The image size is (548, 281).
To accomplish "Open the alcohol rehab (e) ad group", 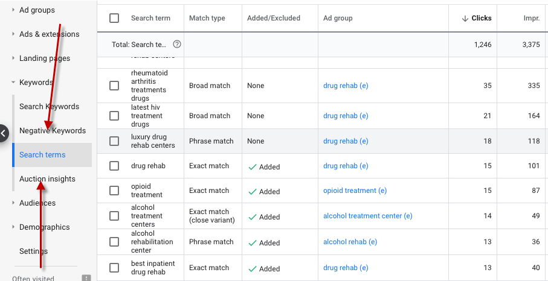I will point(350,242).
